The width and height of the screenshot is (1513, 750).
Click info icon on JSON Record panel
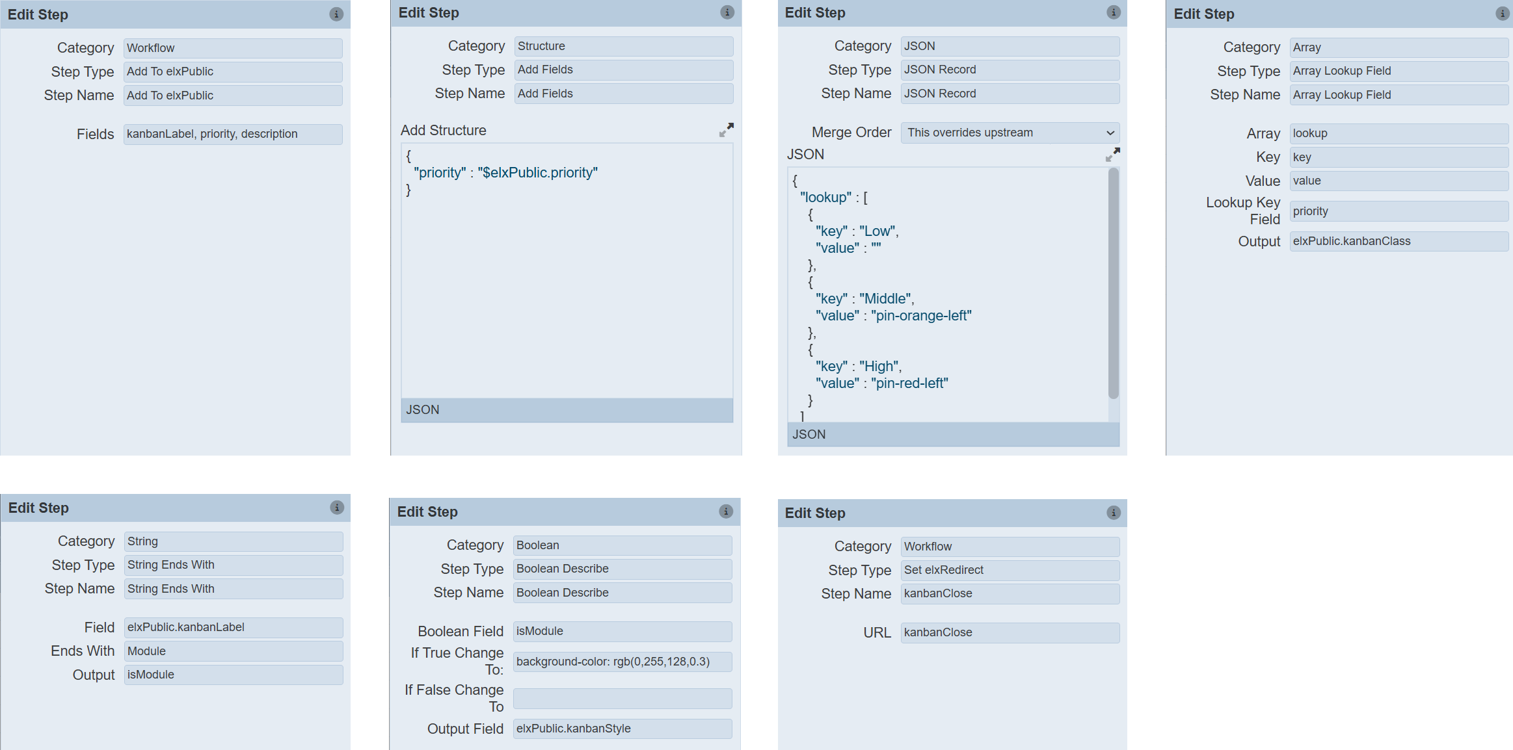click(1113, 12)
